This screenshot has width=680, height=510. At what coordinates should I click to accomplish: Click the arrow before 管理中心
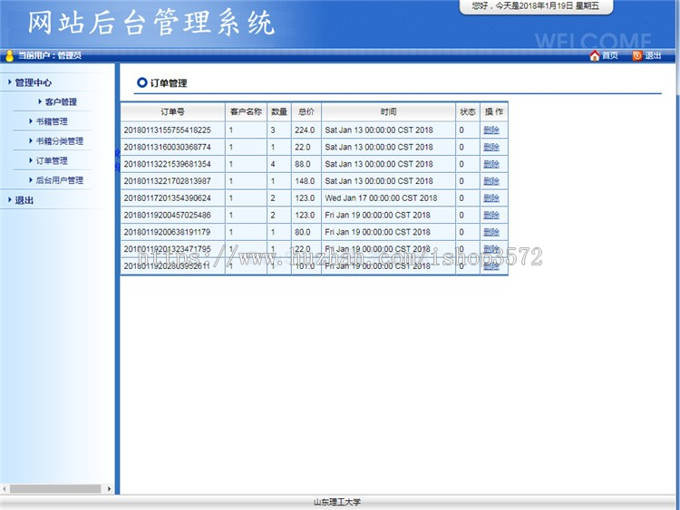click(10, 82)
